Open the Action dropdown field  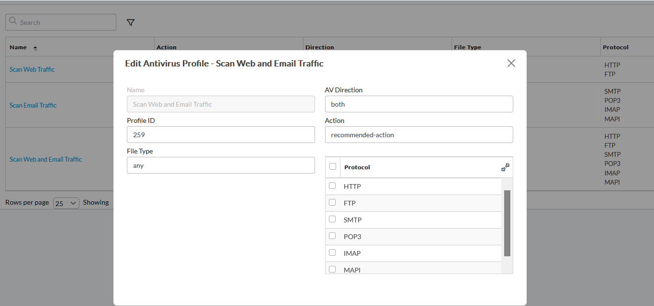coord(419,135)
